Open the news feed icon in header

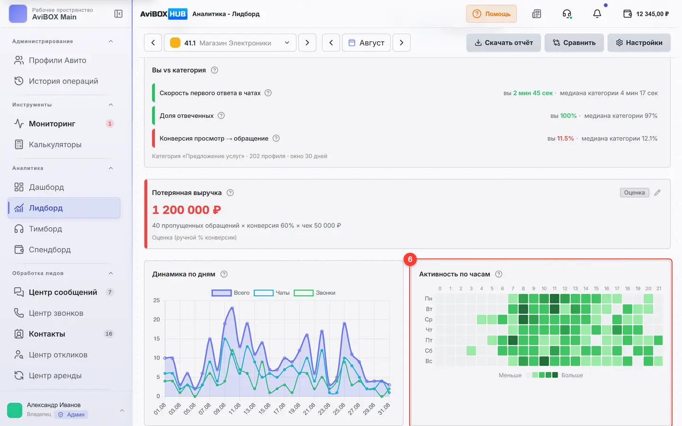click(537, 14)
